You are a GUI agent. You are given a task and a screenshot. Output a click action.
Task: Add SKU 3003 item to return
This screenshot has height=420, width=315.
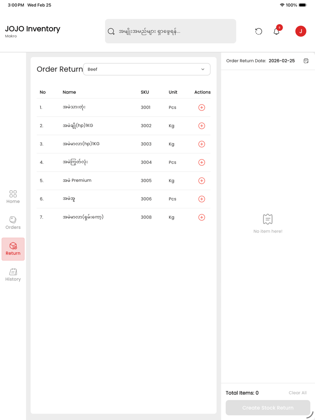click(201, 144)
